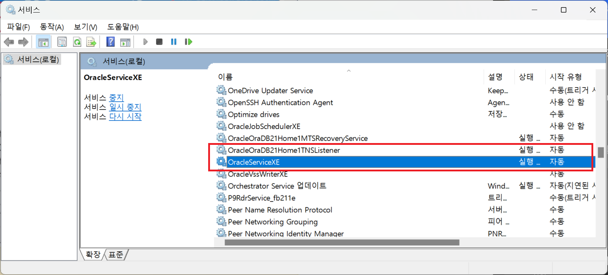Select 서비스(로컬) in the left tree pane
The height and width of the screenshot is (275, 608).
tap(38, 59)
